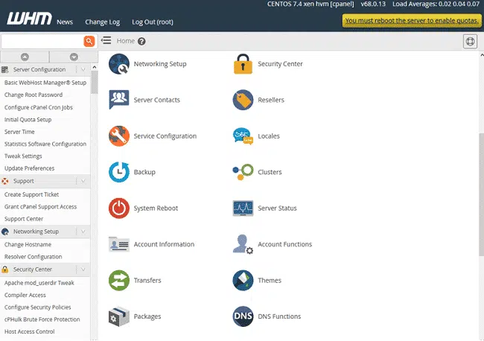Open the Home help question mark
Viewport: 484px width, 341px height.
(x=141, y=41)
